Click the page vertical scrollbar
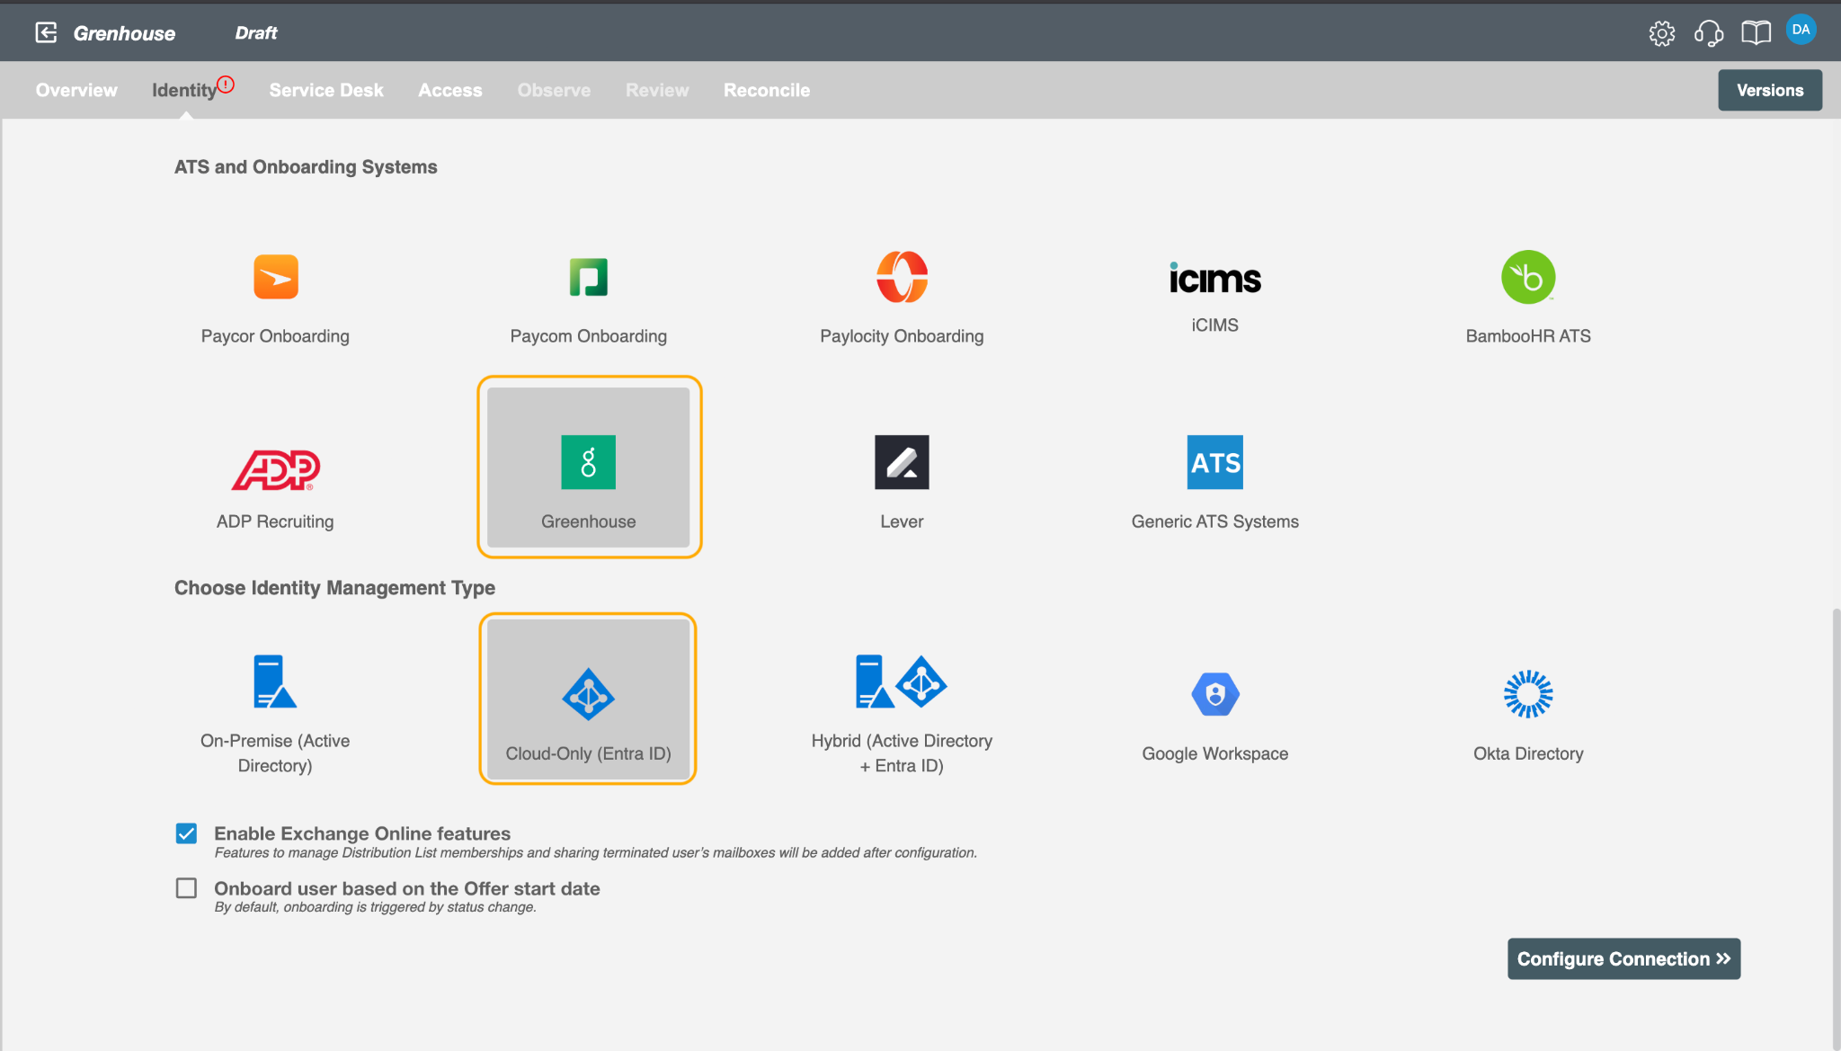1841x1051 pixels. (x=1836, y=827)
